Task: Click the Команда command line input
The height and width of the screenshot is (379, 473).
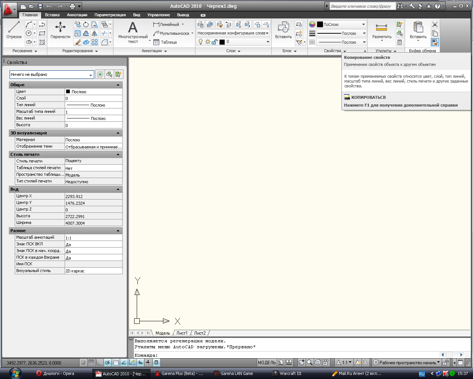Action: click(287, 355)
